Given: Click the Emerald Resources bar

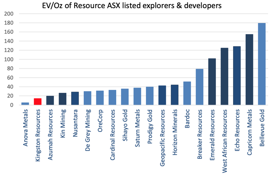Looking at the screenshot, I should tap(212, 81).
